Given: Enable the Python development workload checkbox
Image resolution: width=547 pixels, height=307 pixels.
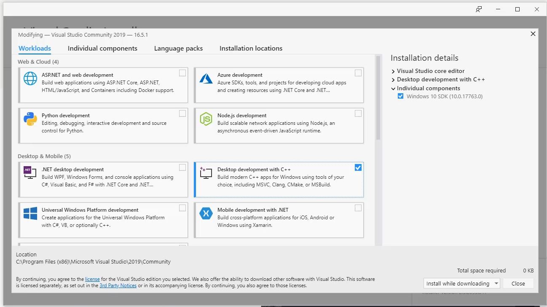Looking at the screenshot, I should (x=182, y=113).
